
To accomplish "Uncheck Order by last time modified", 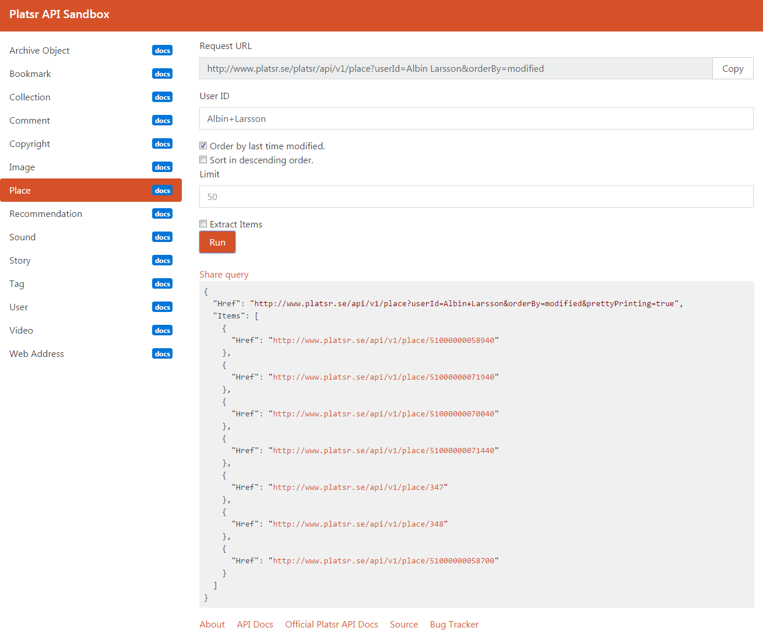I will tap(203, 146).
